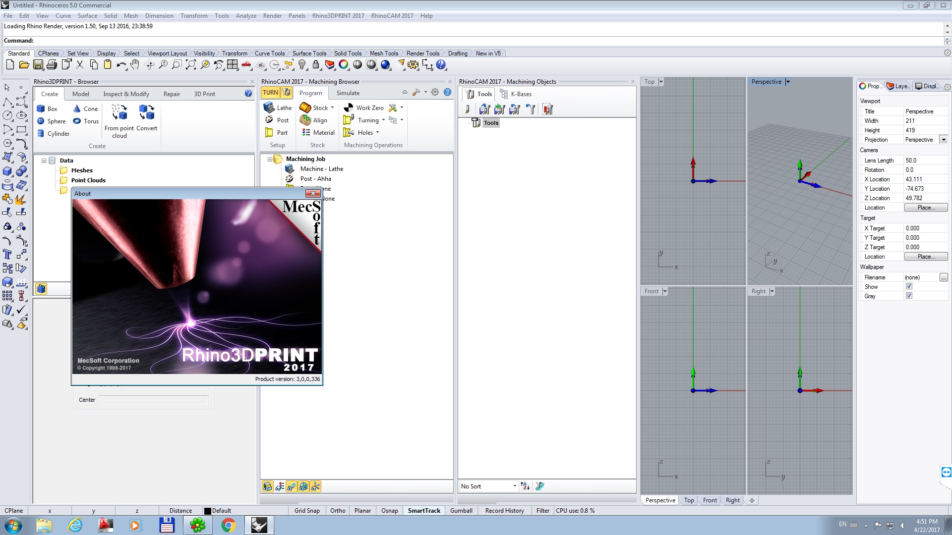Click the Print icon in the Standard toolbar
The height and width of the screenshot is (535, 952).
(x=52, y=65)
